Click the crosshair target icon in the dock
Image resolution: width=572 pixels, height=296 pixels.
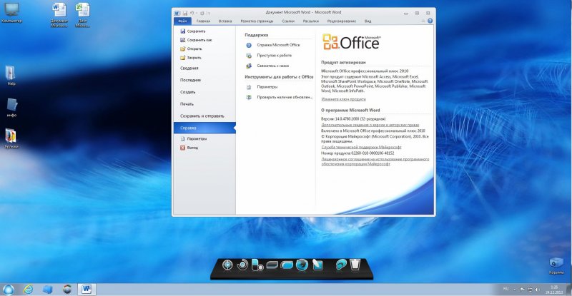click(227, 265)
